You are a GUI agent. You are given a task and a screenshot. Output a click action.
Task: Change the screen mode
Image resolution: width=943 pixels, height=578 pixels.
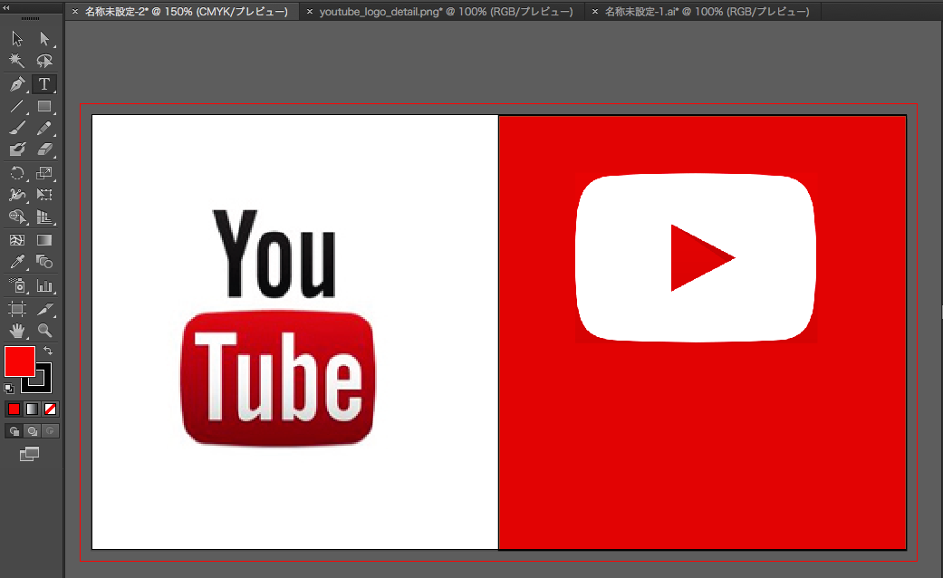tap(30, 454)
